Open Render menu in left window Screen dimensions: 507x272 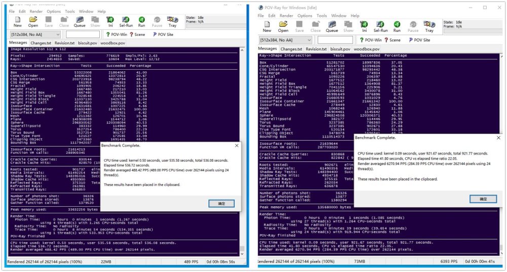[x=36, y=11]
